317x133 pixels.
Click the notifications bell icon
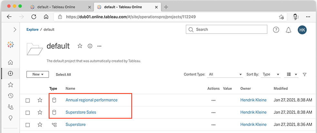(x=288, y=30)
